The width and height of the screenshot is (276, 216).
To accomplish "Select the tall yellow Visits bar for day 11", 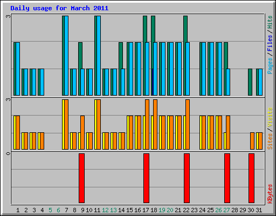I will coord(95,124).
